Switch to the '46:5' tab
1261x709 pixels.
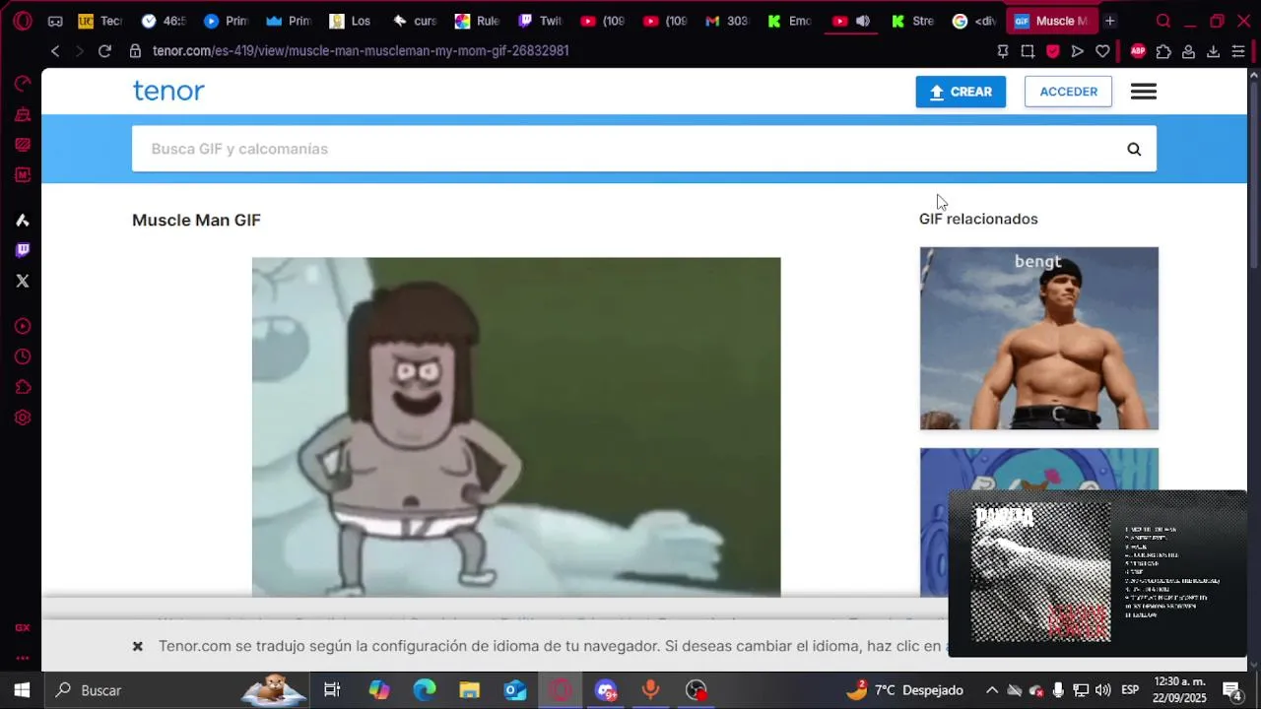coord(164,21)
